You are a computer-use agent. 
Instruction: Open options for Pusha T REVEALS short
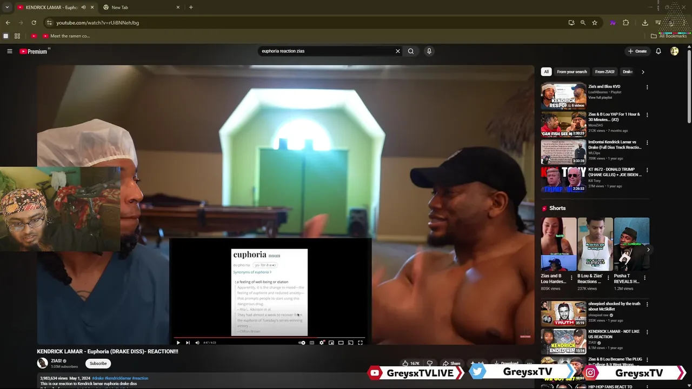coord(644,278)
